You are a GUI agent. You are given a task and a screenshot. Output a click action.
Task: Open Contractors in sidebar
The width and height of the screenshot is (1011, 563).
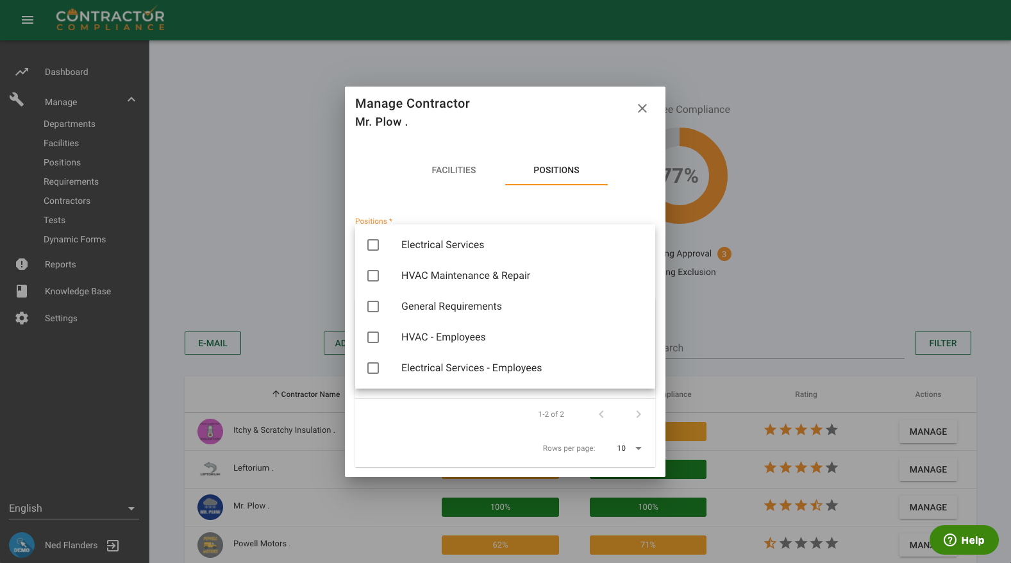tap(67, 201)
